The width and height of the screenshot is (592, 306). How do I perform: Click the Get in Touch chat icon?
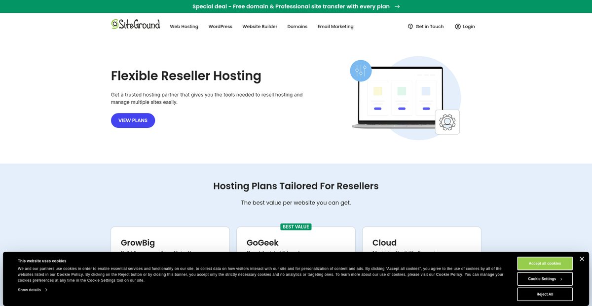410,27
